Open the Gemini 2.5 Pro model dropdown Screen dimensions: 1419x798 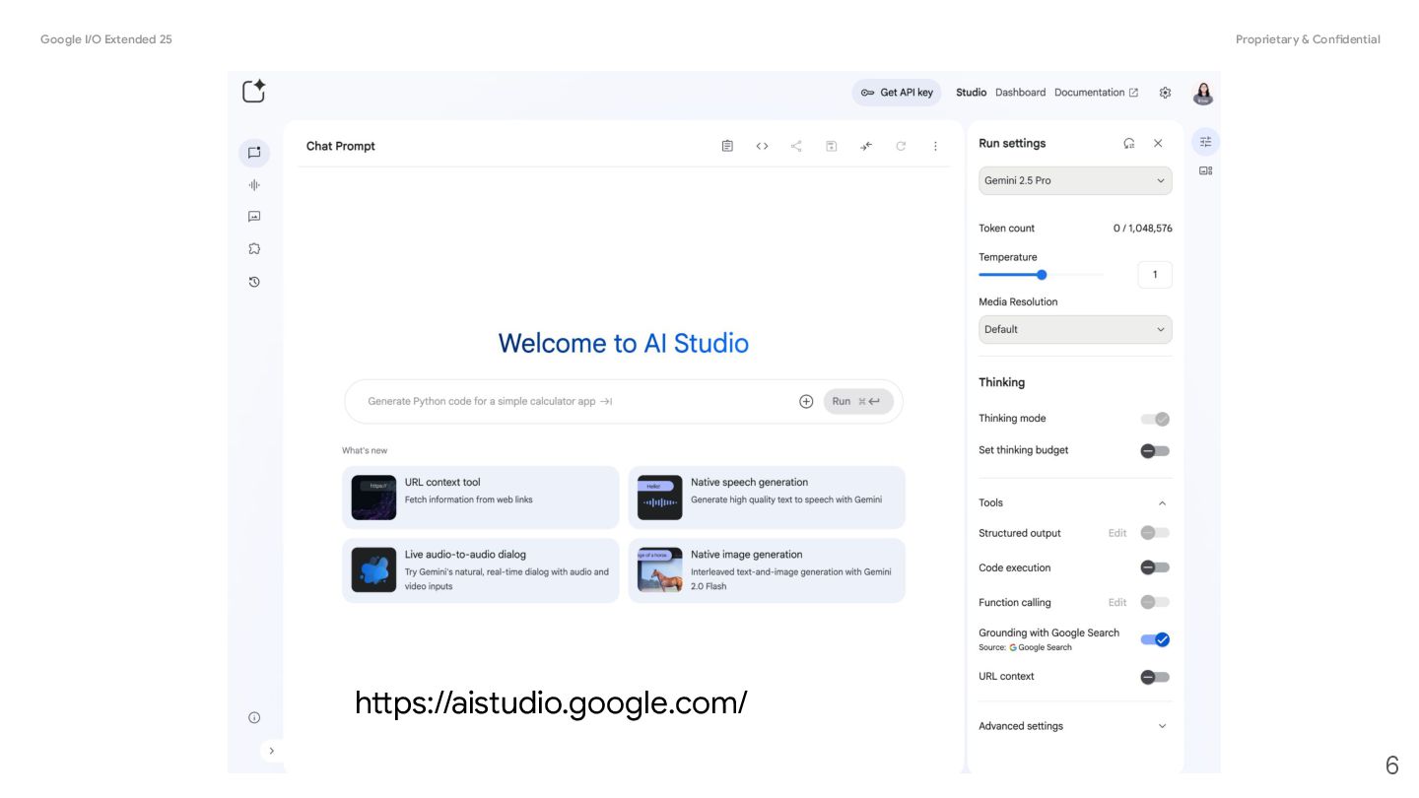point(1075,180)
